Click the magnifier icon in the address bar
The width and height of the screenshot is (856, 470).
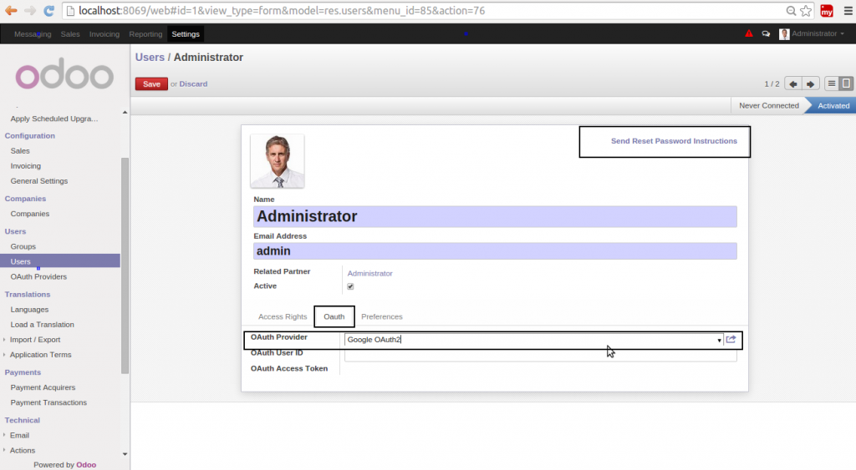(791, 10)
